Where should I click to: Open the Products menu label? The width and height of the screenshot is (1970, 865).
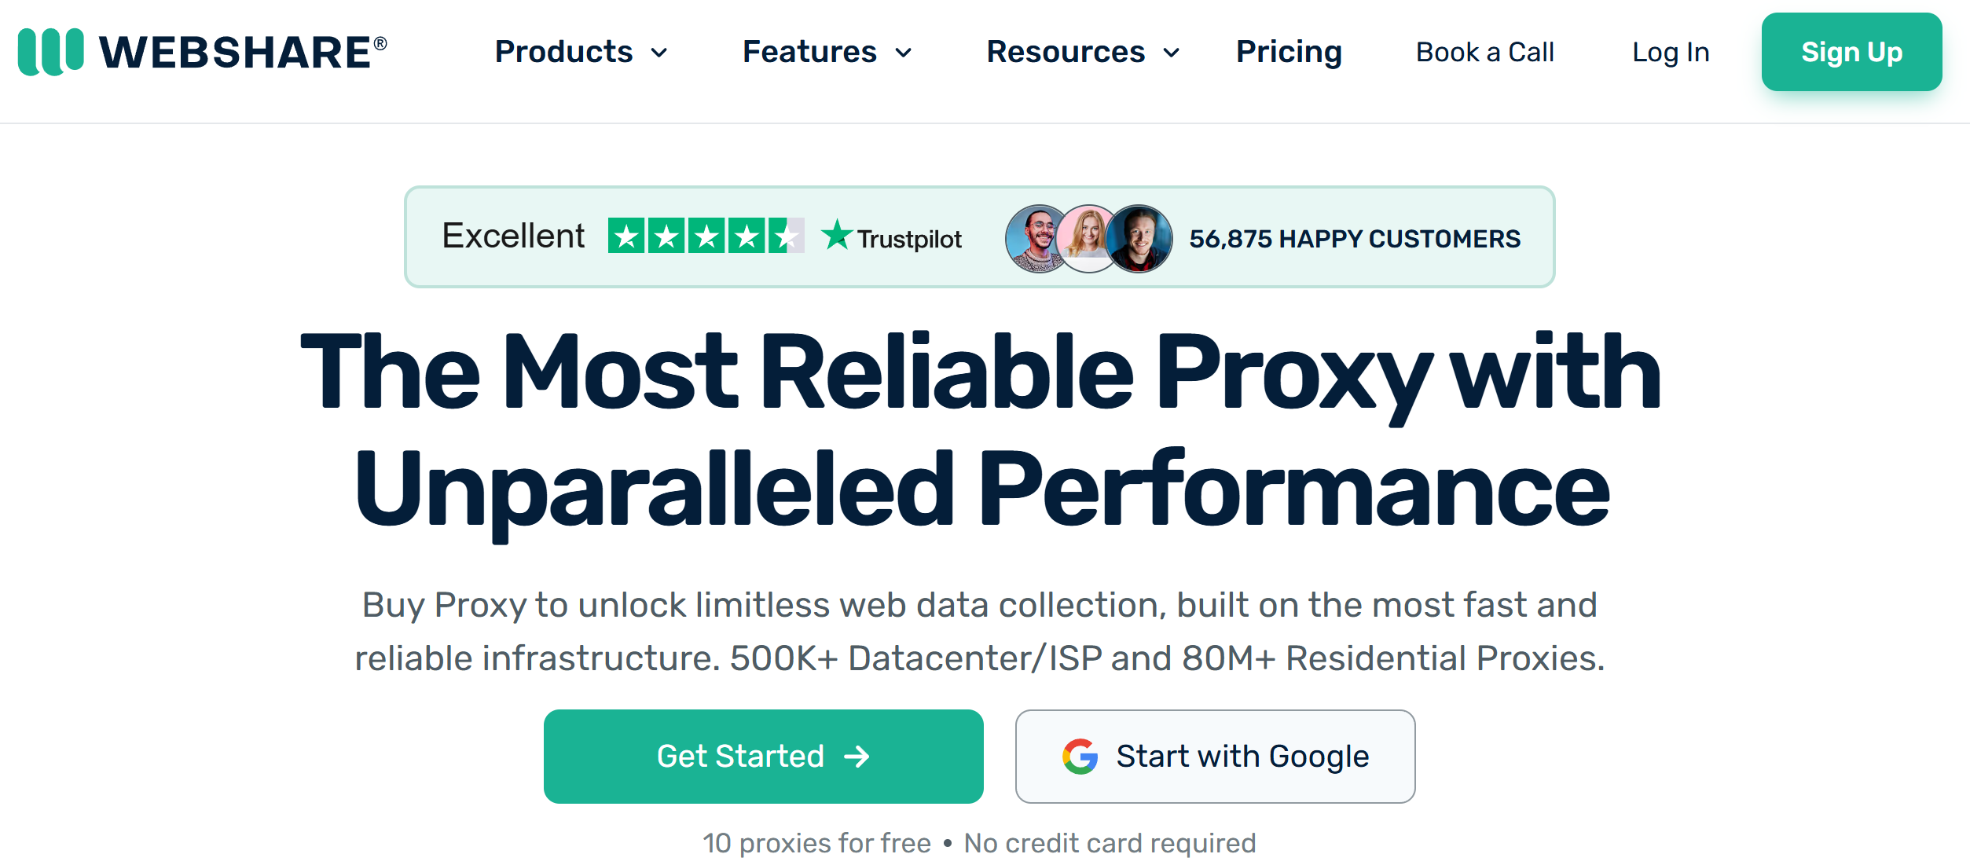[x=563, y=52]
